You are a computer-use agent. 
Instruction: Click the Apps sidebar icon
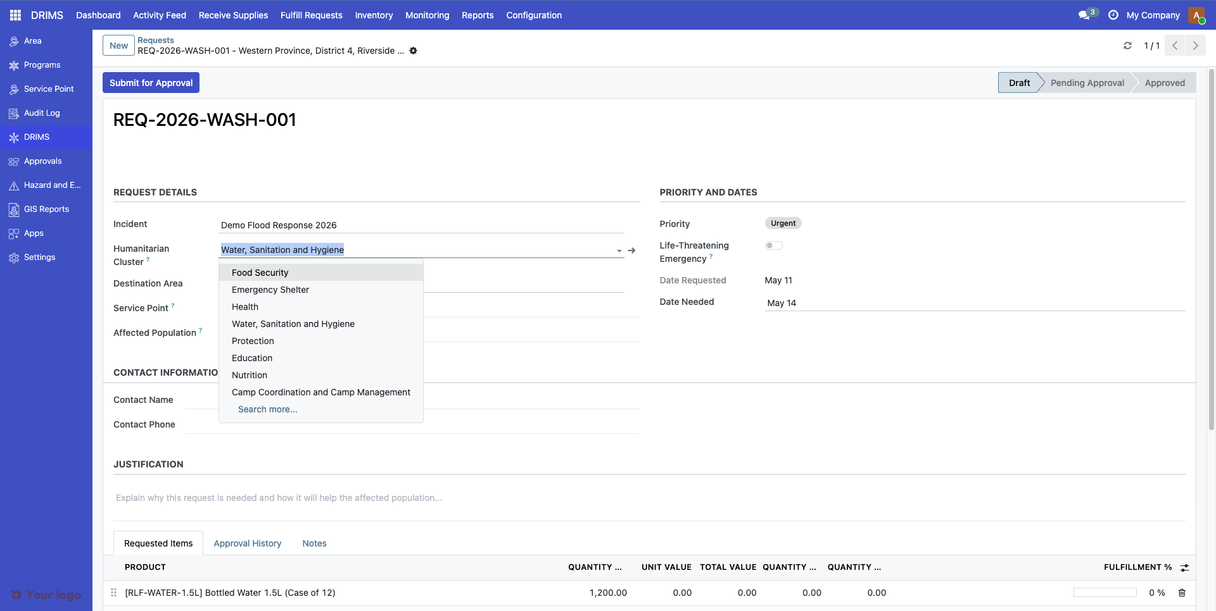click(x=14, y=233)
